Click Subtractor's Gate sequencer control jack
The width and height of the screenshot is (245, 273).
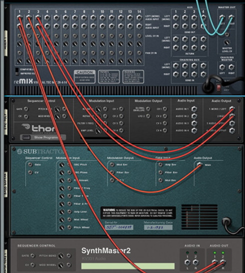point(30,164)
